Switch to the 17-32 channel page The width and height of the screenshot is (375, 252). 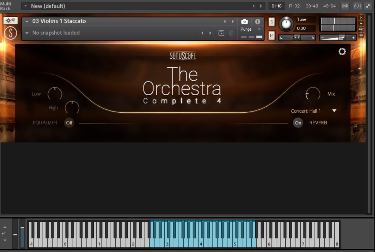click(x=294, y=6)
